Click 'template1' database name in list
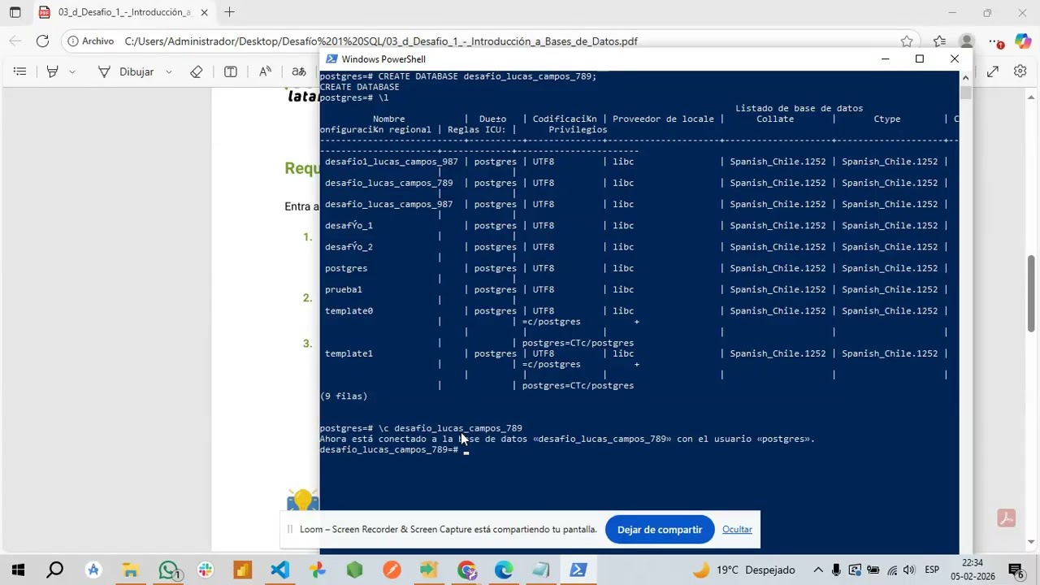1040x585 pixels. point(349,353)
